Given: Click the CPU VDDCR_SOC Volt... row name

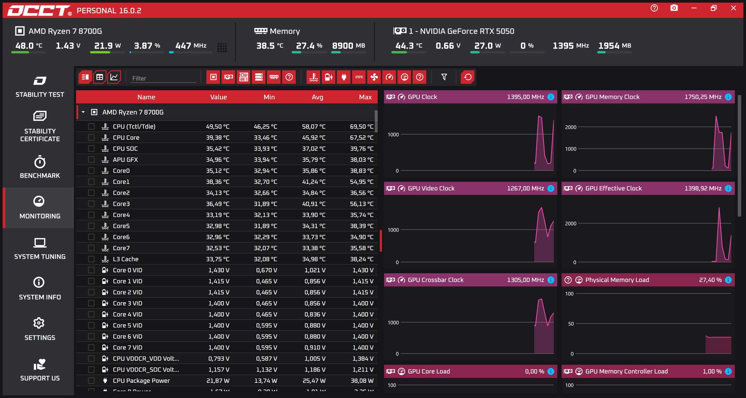Looking at the screenshot, I should click(x=146, y=370).
